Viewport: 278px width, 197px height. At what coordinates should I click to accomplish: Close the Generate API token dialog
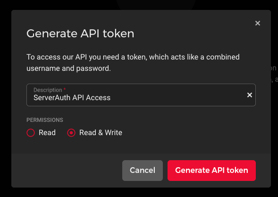[x=258, y=23]
